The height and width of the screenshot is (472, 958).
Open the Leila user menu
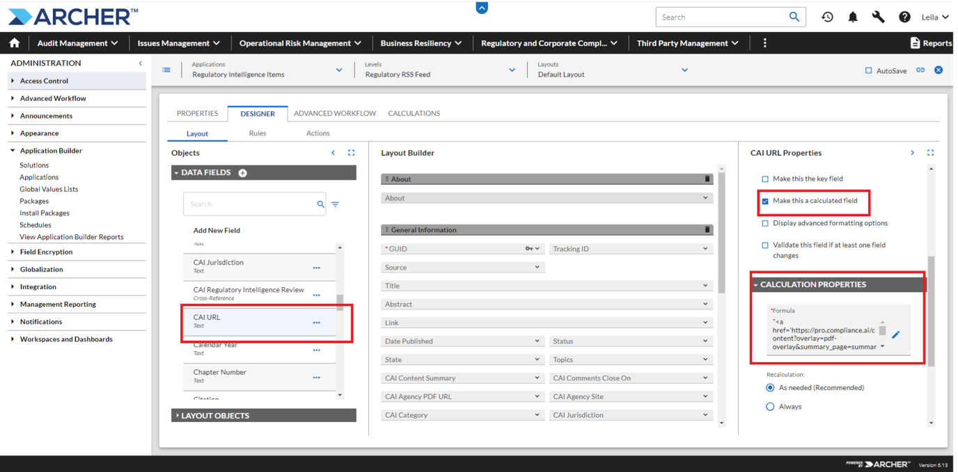coord(934,17)
